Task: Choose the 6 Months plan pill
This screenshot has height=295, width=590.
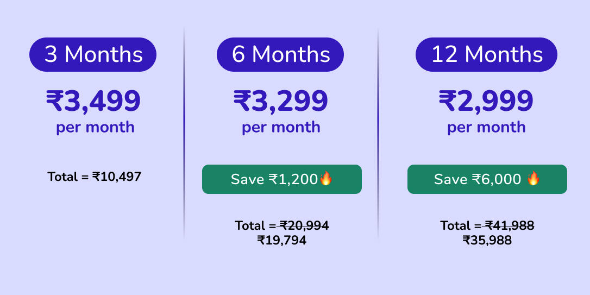Action: point(280,54)
